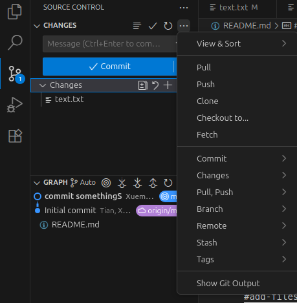
Task: Click the README.md info icon in breadcrumb
Action: [x=215, y=26]
